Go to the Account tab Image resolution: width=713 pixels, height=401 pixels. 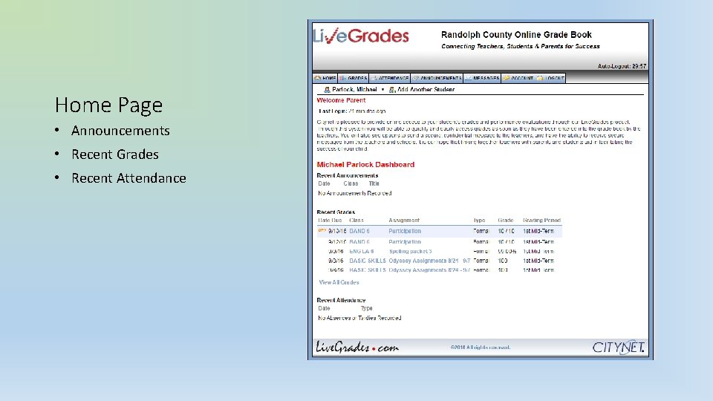point(518,78)
